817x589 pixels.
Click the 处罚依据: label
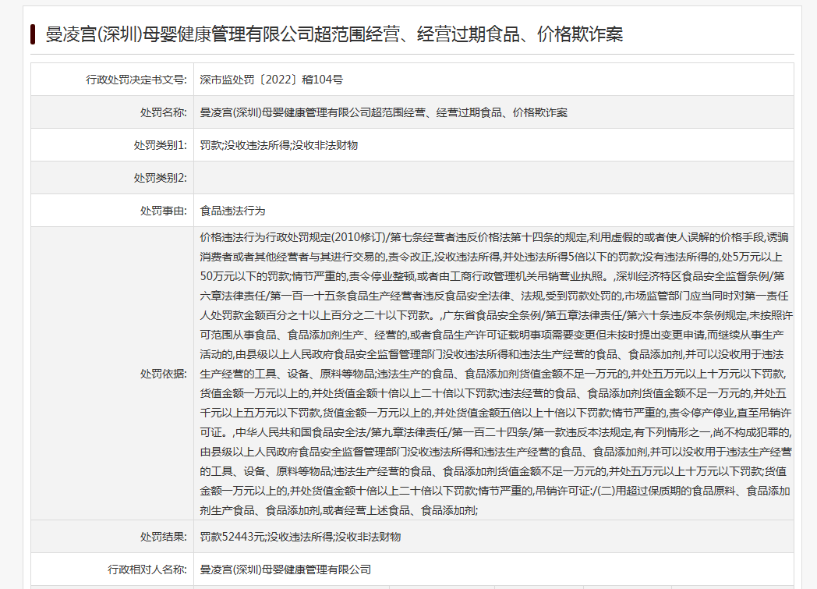point(163,374)
